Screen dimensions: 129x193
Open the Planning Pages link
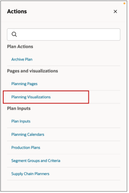click(x=24, y=84)
